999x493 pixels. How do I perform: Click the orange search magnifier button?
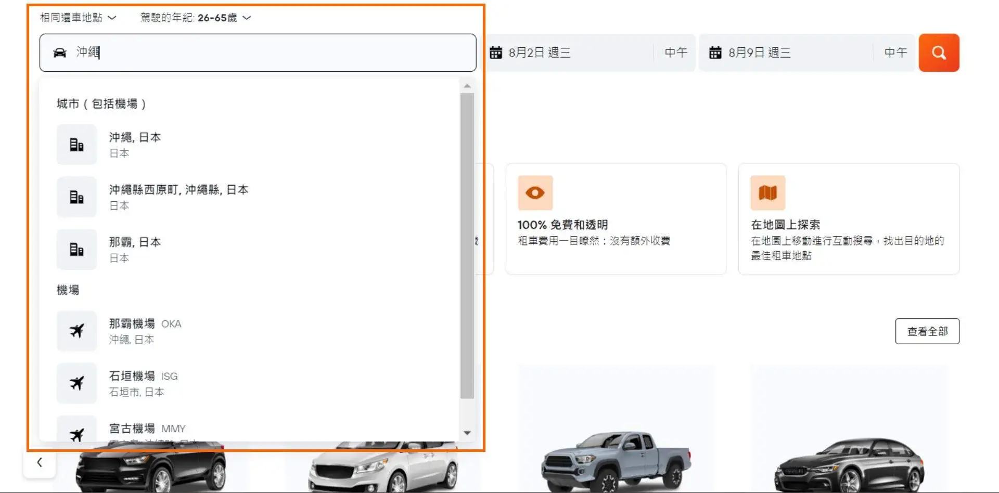938,52
